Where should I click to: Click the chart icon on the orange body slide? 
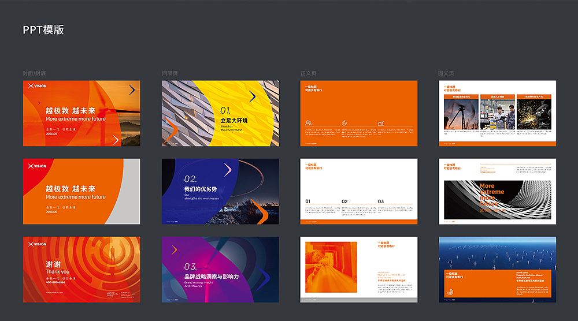[x=381, y=123]
